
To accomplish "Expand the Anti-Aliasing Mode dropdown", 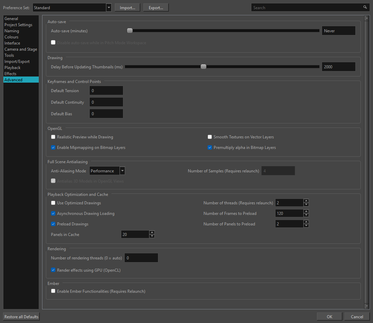I will (x=122, y=171).
